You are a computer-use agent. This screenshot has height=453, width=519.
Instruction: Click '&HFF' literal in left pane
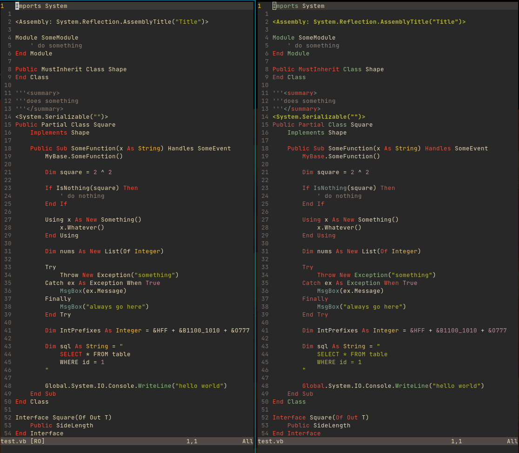[x=160, y=331]
